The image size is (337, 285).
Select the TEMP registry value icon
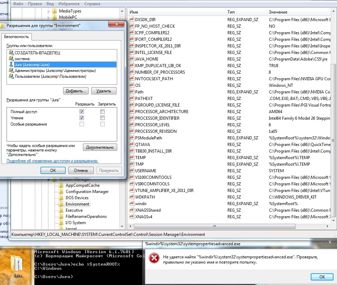(131, 158)
